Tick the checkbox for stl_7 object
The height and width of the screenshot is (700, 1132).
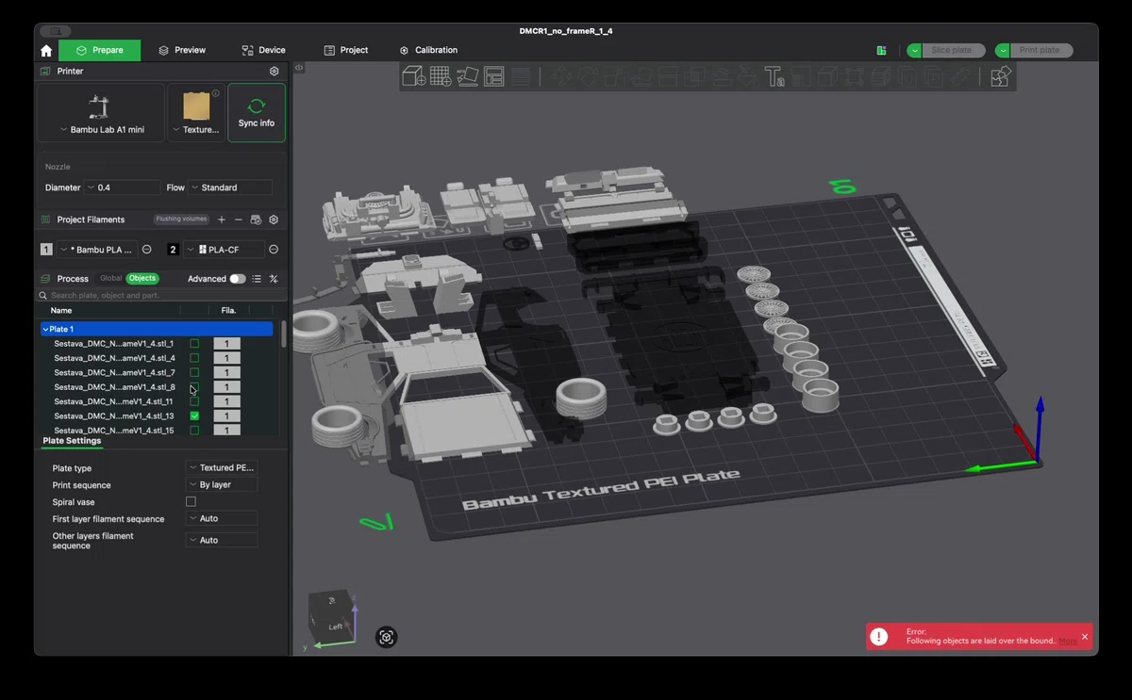[194, 372]
